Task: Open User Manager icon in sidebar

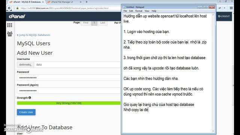Action: pyautogui.click(x=10, y=34)
